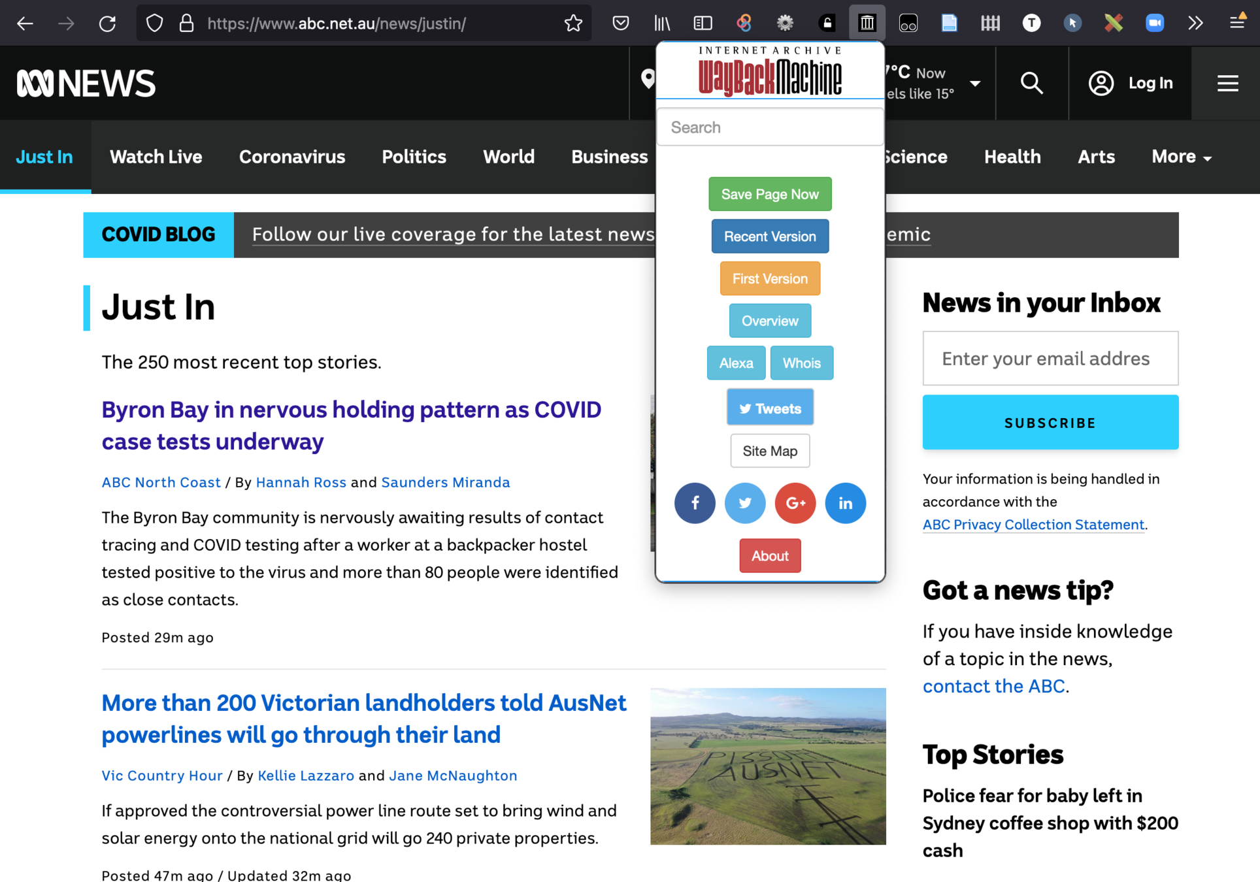Expand the More navigation dropdown
This screenshot has height=882, width=1260.
1182,157
